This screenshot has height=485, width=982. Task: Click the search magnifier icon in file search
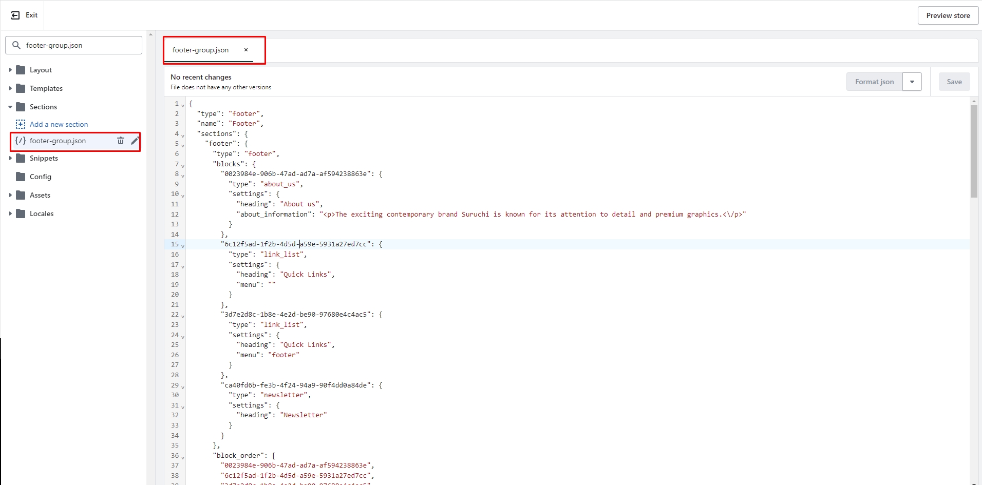coord(16,45)
